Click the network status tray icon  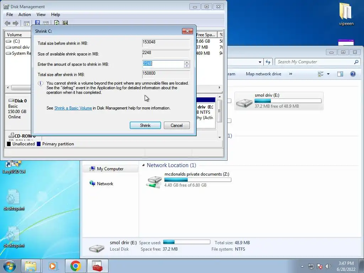tap(311, 266)
